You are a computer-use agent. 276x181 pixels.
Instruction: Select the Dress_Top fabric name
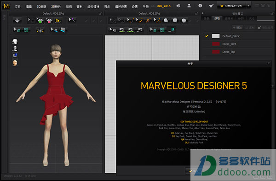229,52
